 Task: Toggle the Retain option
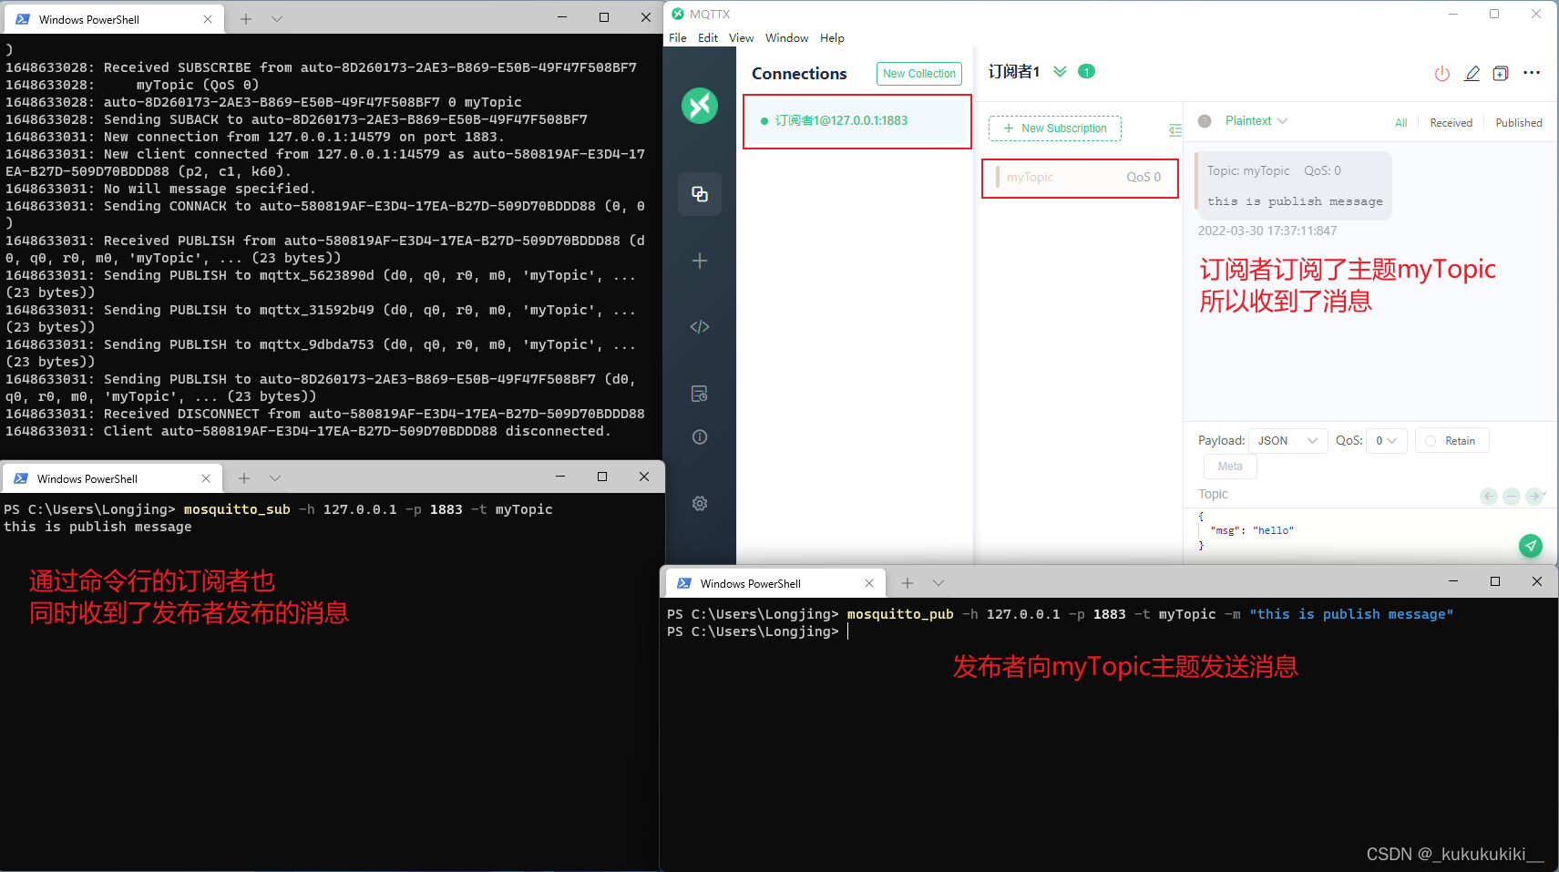pyautogui.click(x=1451, y=441)
